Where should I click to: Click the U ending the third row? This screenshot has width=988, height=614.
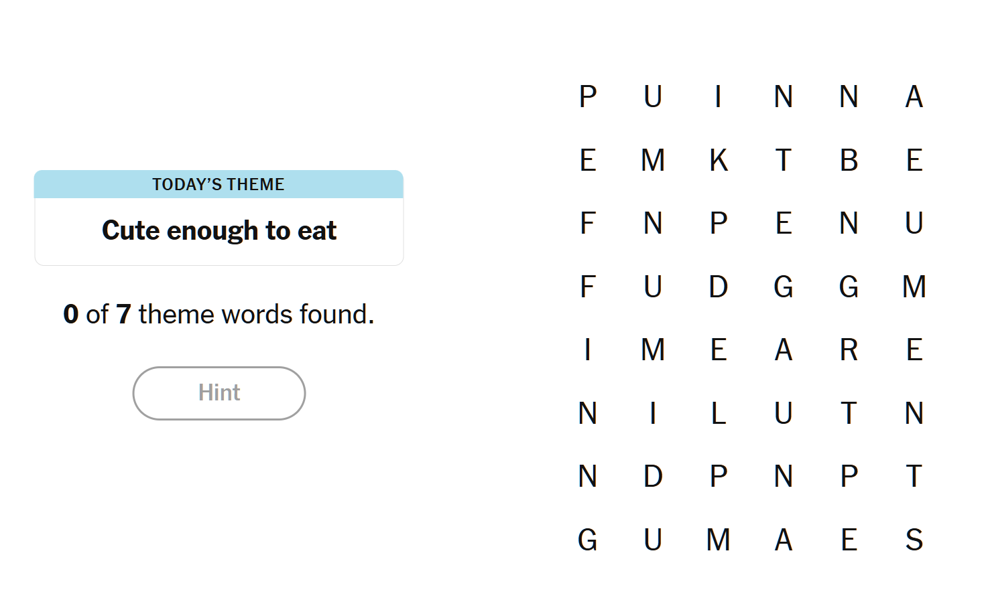point(914,224)
